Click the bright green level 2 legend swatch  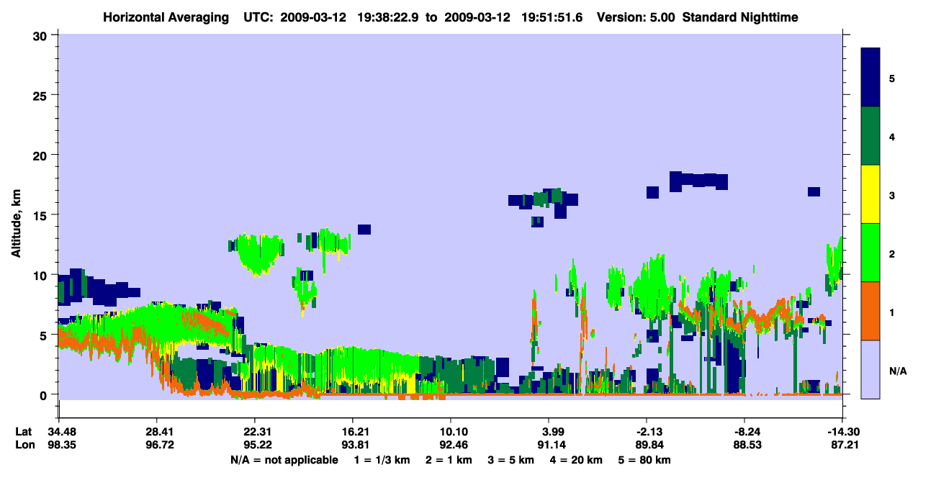(870, 253)
